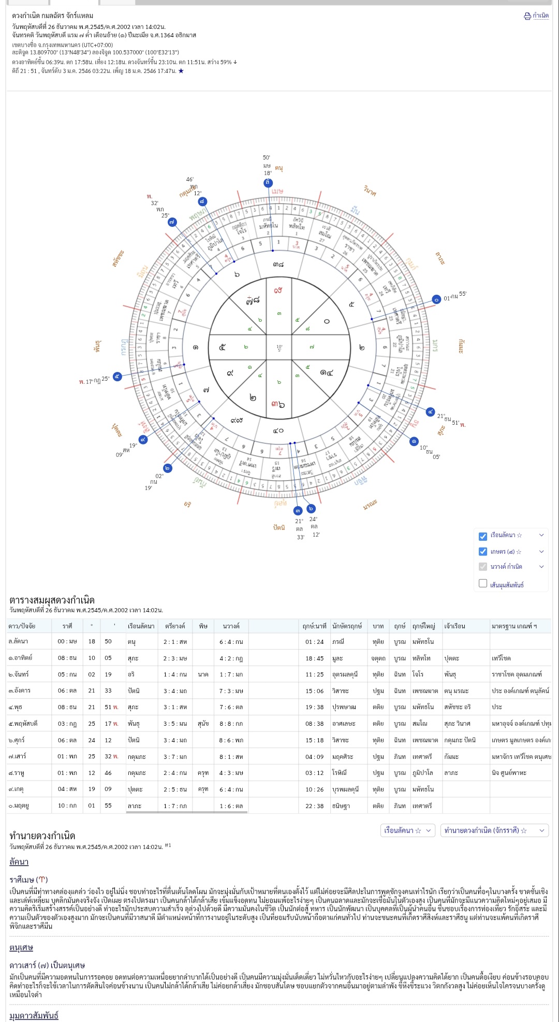The width and height of the screenshot is (559, 1022).
Task: Click the ๕.พฤหัสบดี row label
Action: (x=23, y=724)
